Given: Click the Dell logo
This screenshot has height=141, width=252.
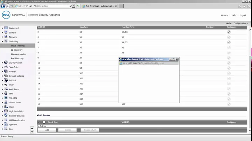Looking at the screenshot, I should [x=6, y=15].
